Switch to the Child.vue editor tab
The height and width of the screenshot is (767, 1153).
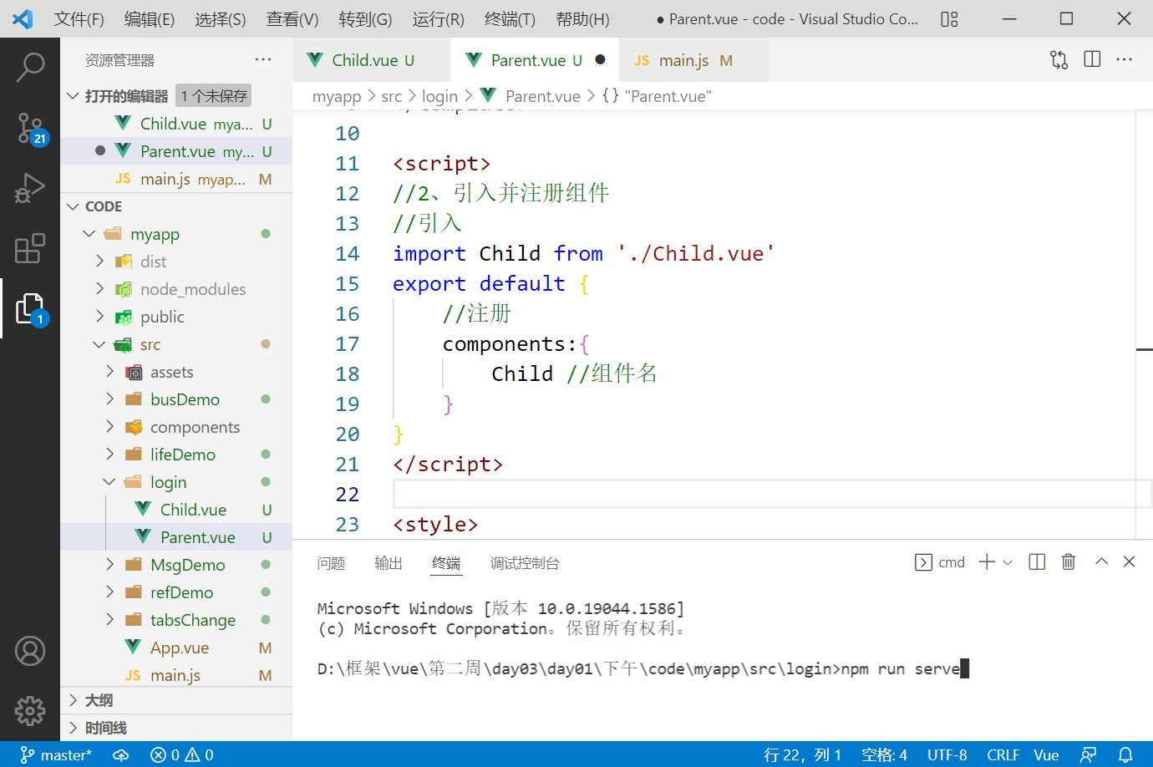pos(372,59)
